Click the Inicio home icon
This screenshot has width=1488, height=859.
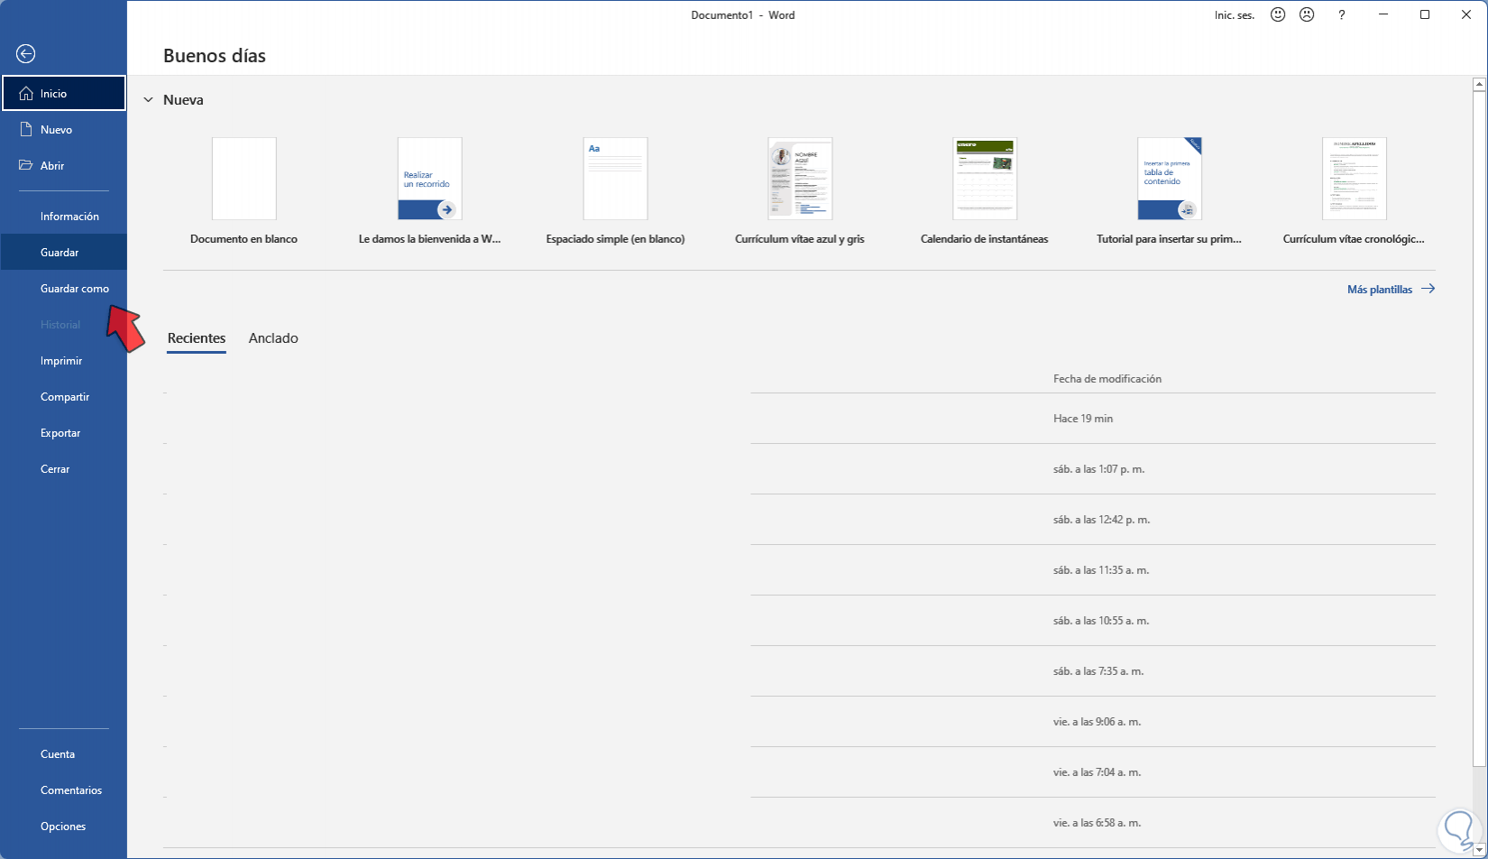coord(26,93)
